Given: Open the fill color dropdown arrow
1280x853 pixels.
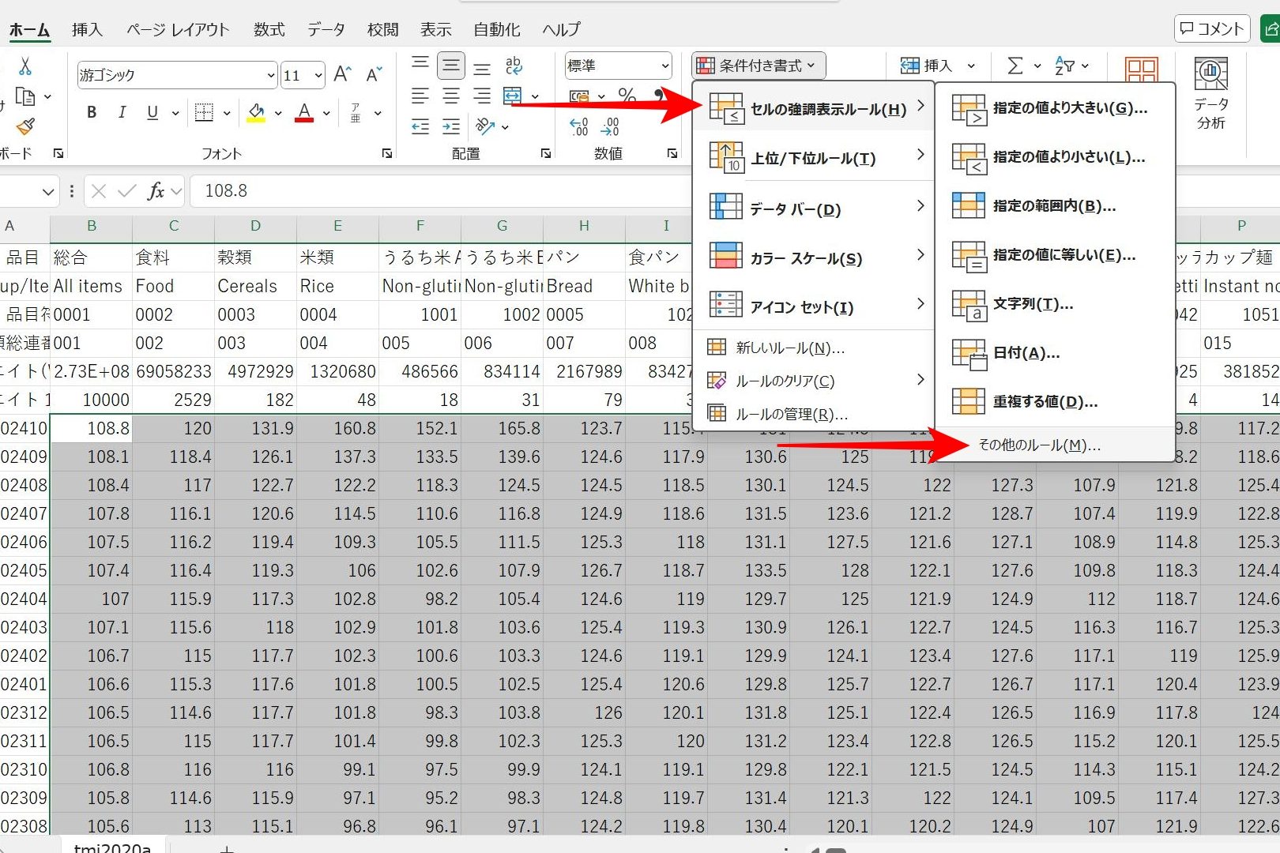Looking at the screenshot, I should coord(278,114).
